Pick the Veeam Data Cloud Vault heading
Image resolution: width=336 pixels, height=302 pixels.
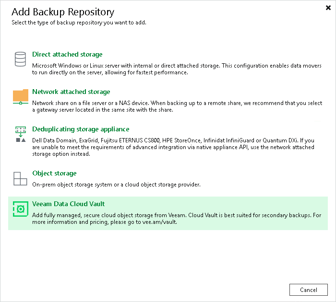pos(69,204)
